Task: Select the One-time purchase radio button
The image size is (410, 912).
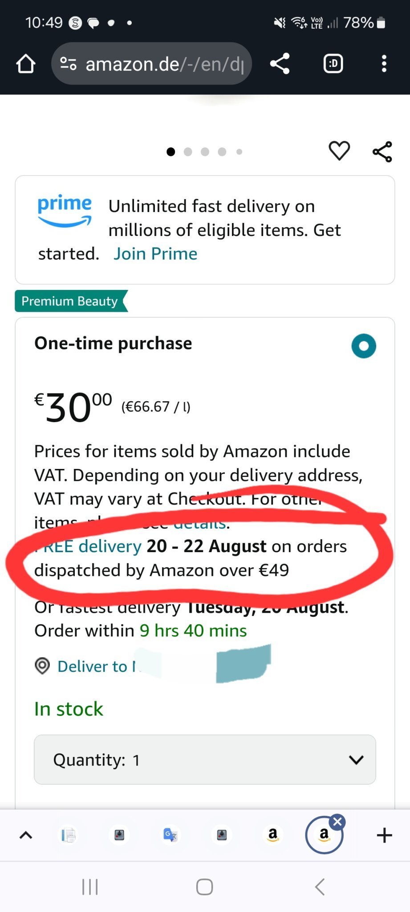Action: click(x=364, y=346)
